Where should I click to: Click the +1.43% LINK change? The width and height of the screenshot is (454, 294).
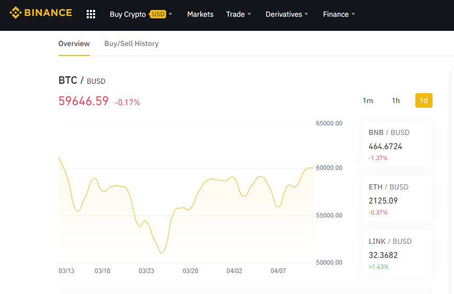378,267
